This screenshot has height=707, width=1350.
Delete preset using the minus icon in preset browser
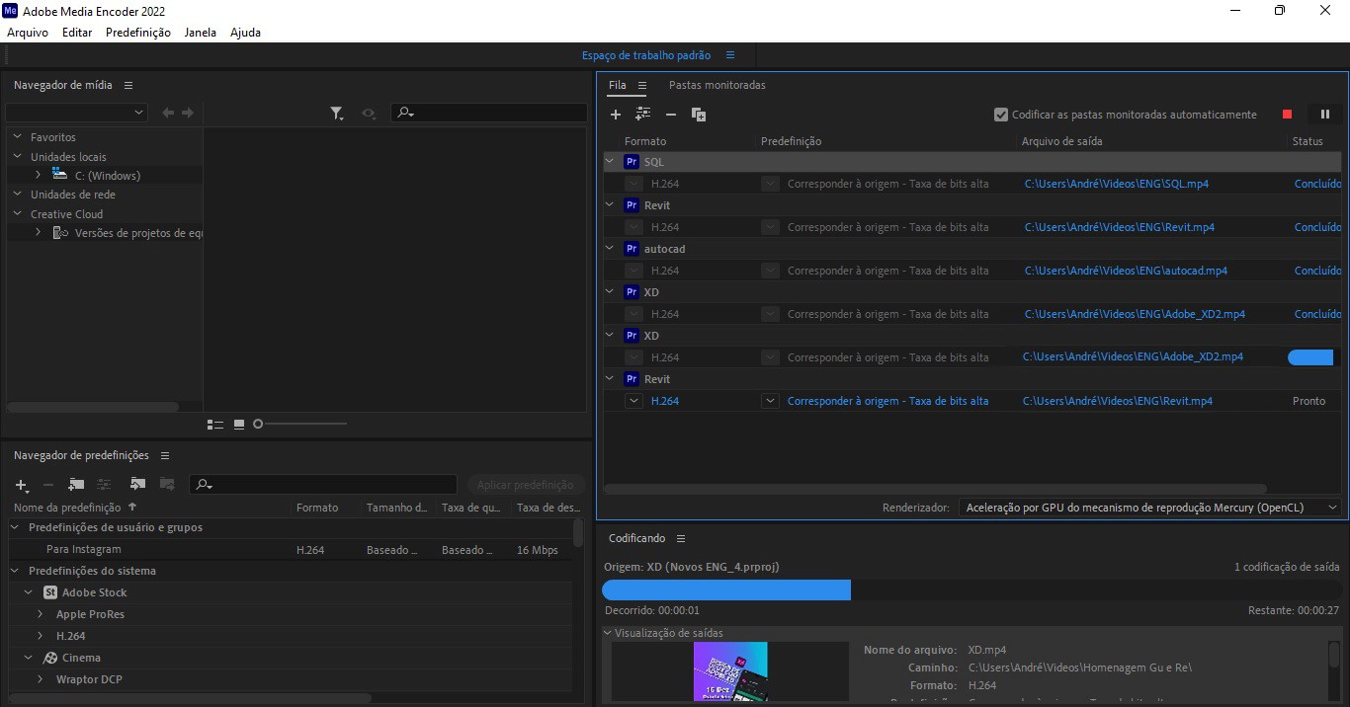48,485
